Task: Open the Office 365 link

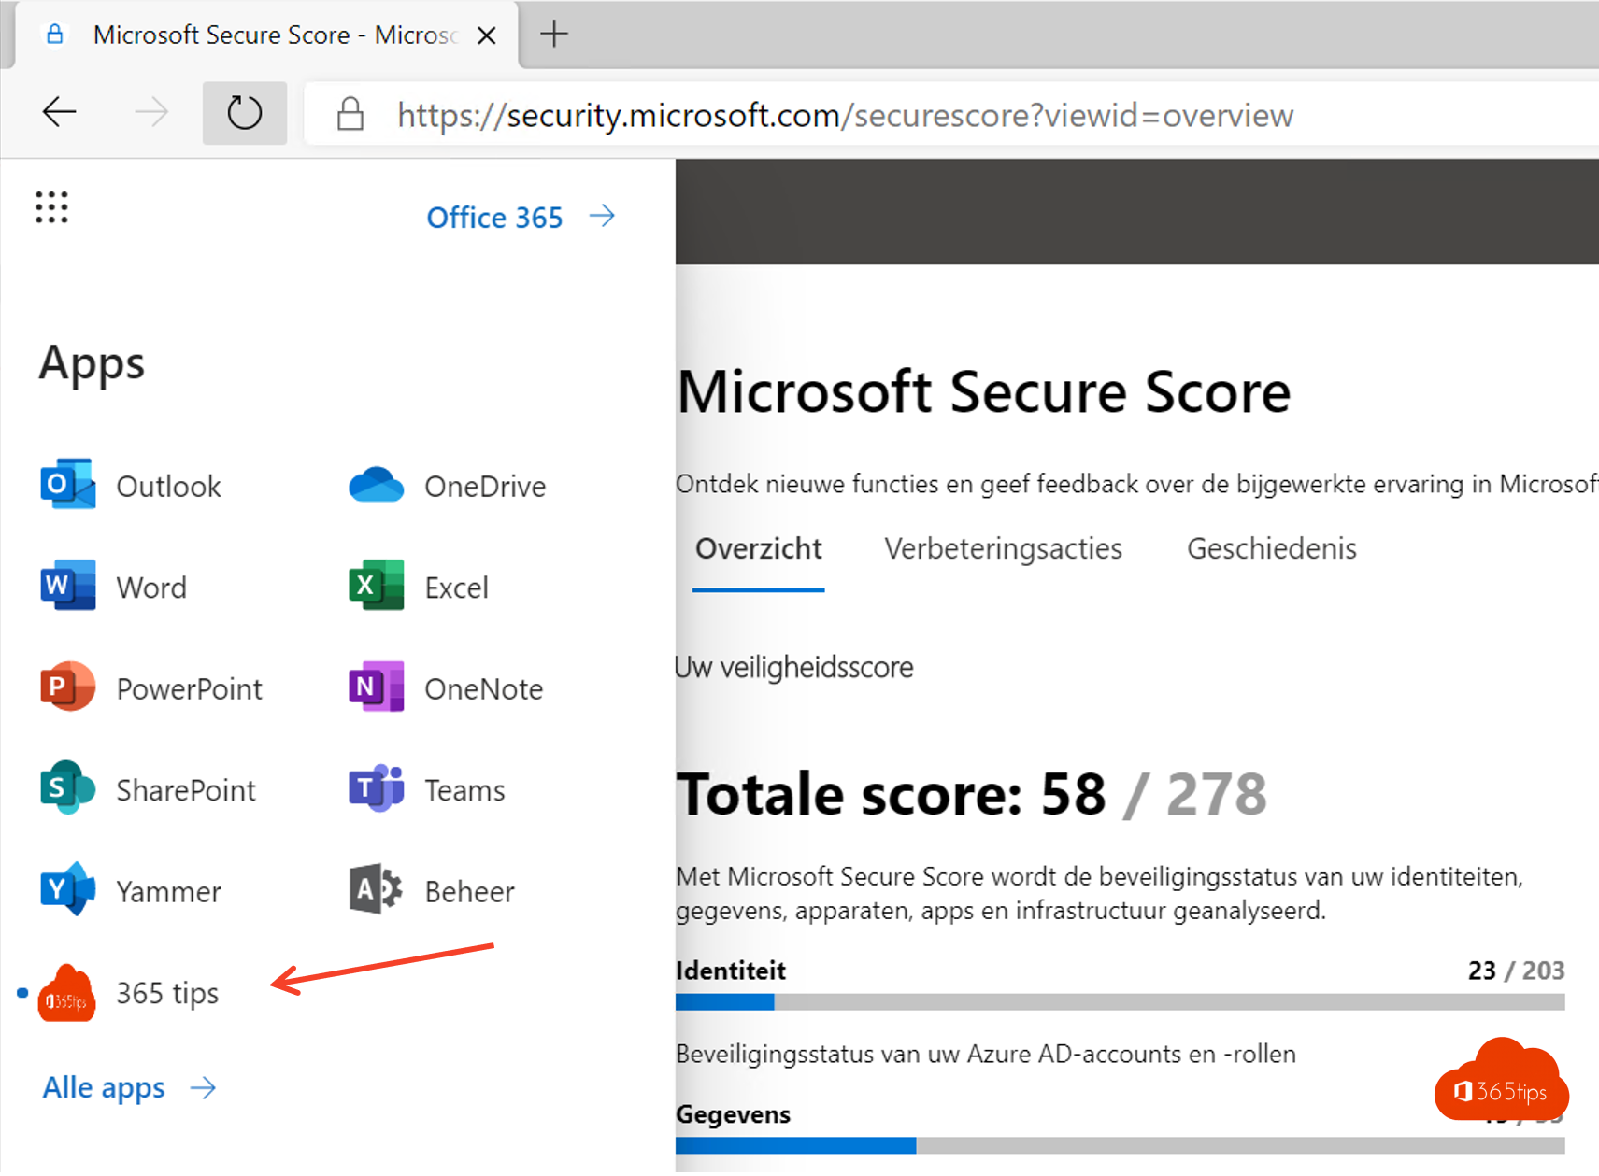Action: 494,218
